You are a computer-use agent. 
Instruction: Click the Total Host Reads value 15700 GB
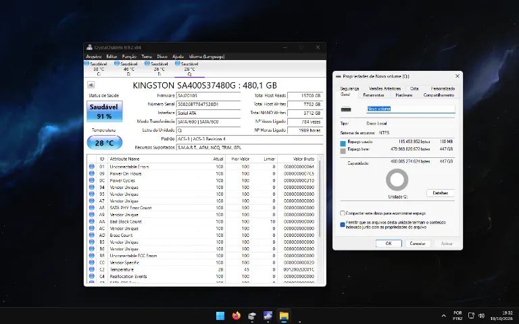coord(305,96)
